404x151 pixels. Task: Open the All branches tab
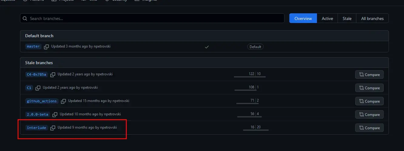[372, 18]
